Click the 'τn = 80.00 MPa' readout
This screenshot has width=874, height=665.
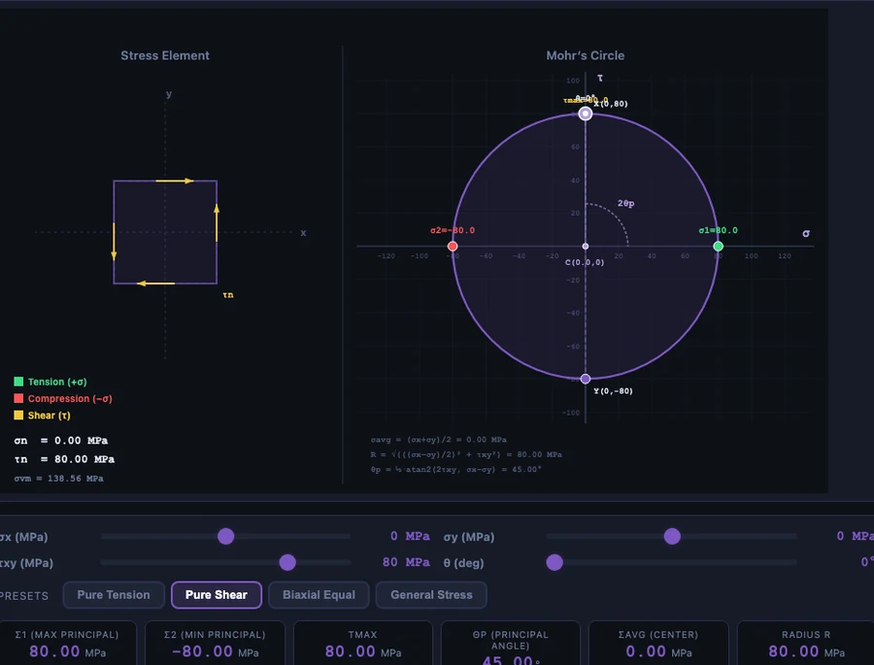click(x=64, y=459)
